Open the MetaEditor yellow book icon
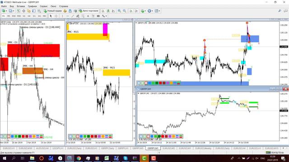289x162 pixels. 65,11
